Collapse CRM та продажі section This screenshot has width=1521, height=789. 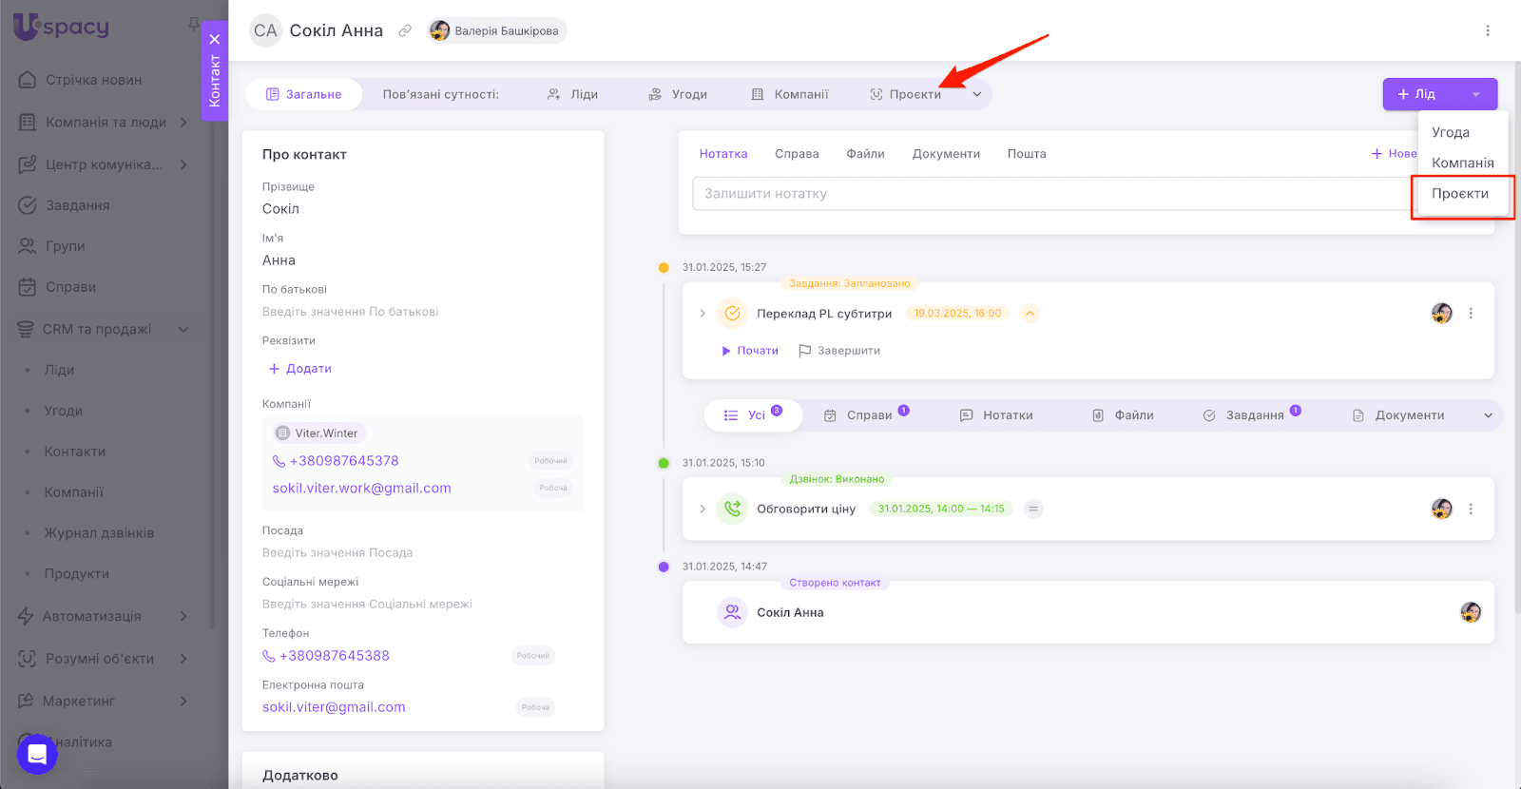coord(183,329)
